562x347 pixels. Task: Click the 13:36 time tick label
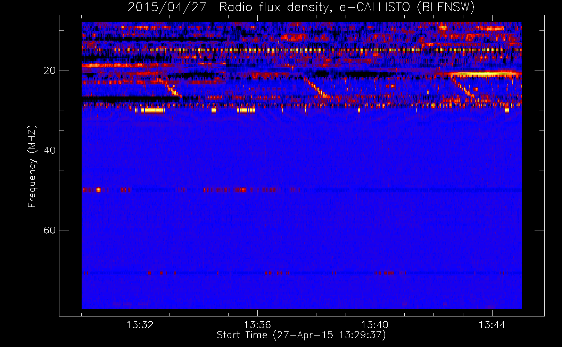coord(257,325)
